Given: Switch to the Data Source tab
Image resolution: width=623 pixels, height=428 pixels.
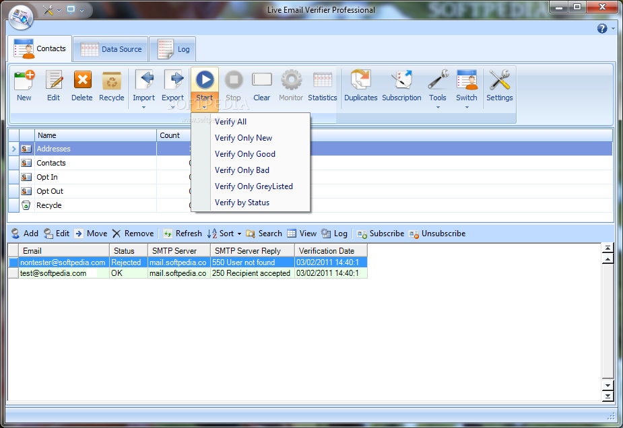Looking at the screenshot, I should pyautogui.click(x=111, y=49).
